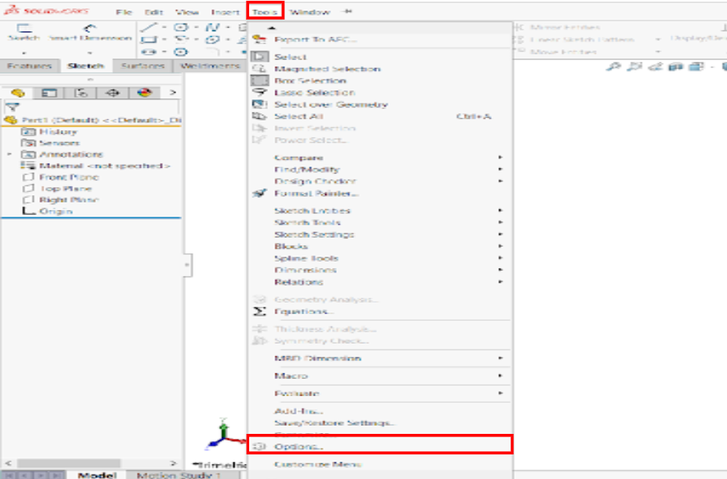Click the Sketch tool icon
This screenshot has height=479, width=727.
24,29
